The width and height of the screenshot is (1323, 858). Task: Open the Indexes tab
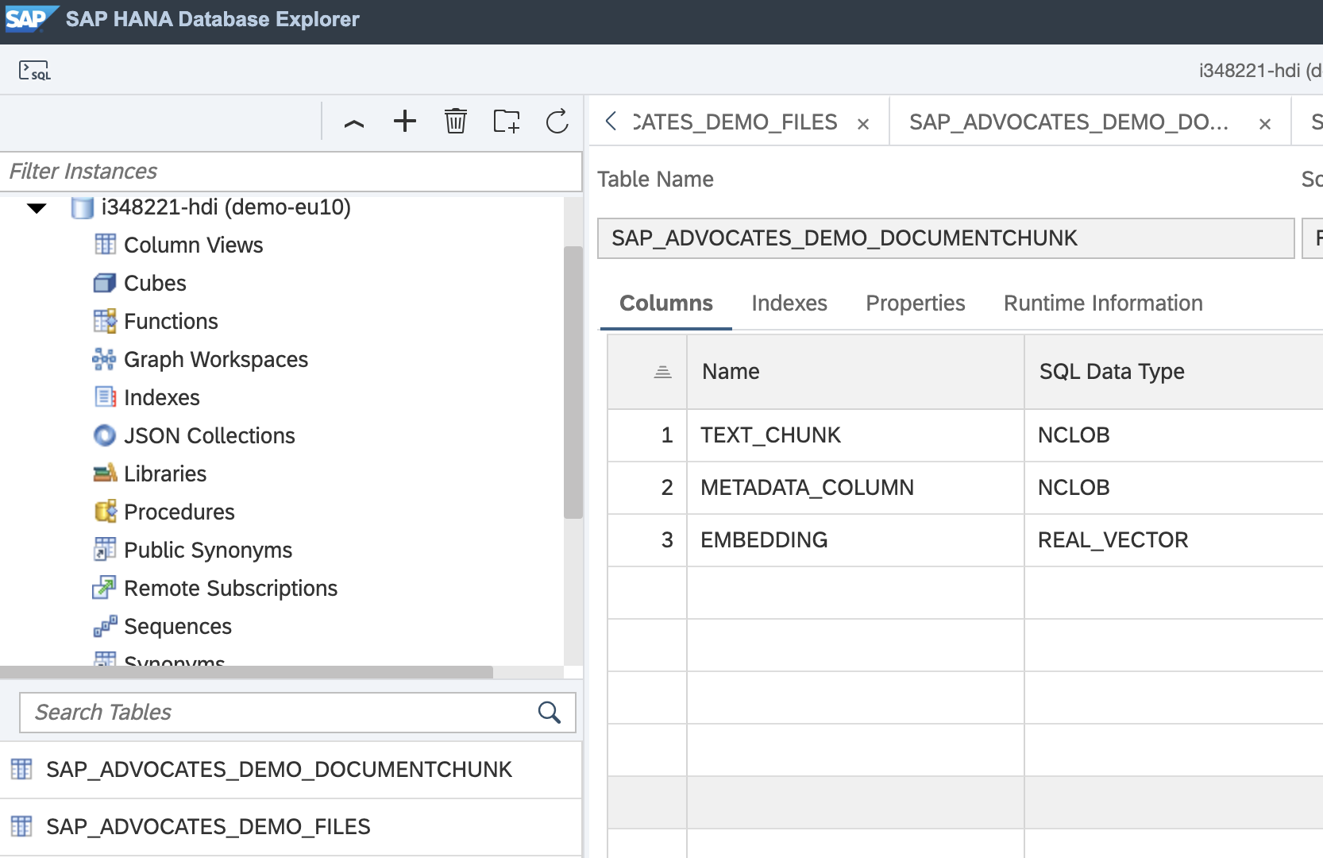[789, 303]
